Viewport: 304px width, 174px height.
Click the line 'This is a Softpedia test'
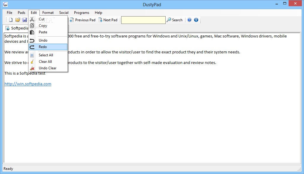click(25, 73)
